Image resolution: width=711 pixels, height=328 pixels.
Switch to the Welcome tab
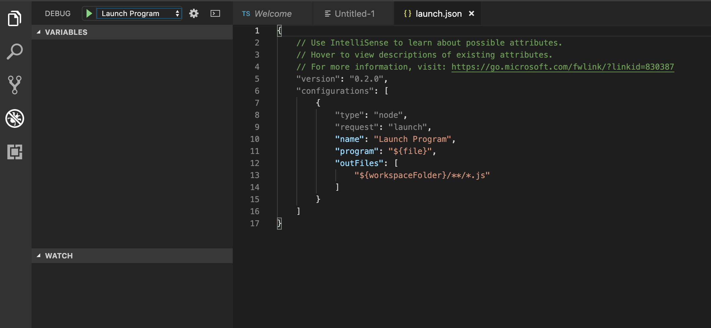pyautogui.click(x=273, y=13)
